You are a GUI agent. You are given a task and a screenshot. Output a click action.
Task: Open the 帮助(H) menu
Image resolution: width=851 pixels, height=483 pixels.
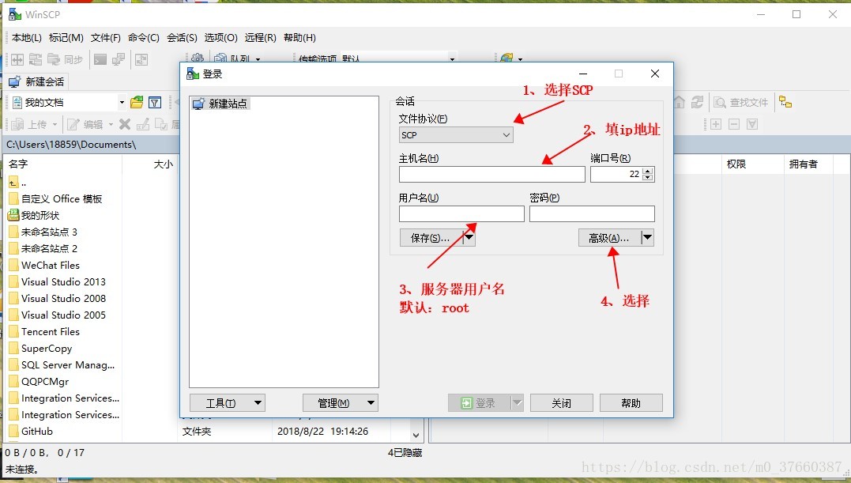[299, 37]
